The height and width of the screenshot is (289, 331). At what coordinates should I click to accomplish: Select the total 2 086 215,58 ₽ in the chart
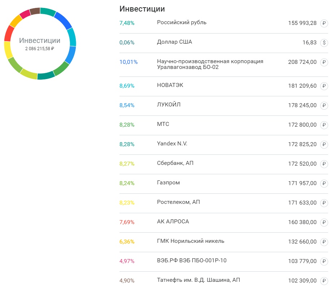click(40, 49)
